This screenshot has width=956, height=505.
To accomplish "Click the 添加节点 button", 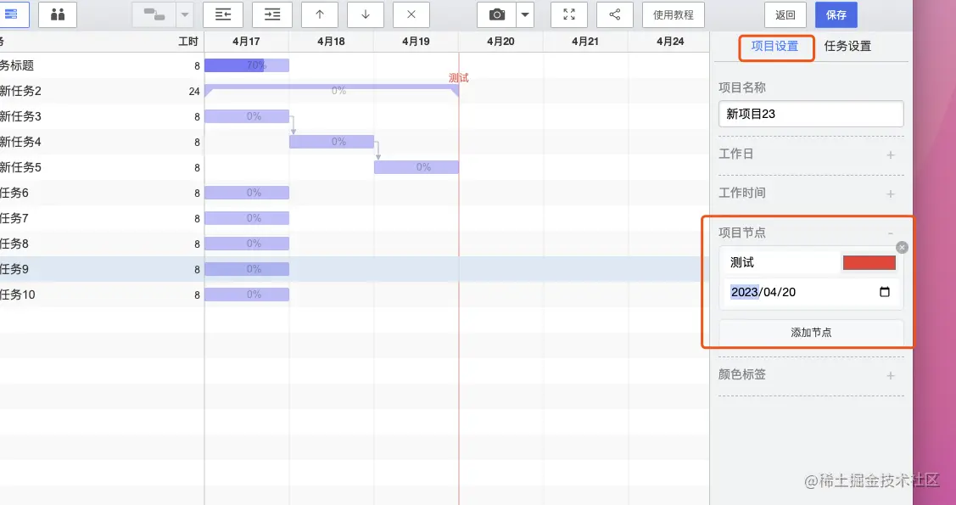I will pos(811,333).
